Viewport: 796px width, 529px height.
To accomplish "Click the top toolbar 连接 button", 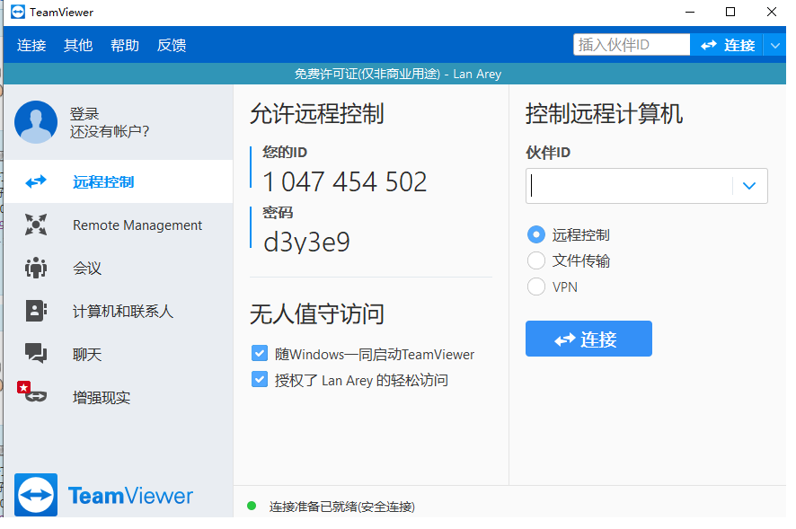I will [x=727, y=45].
